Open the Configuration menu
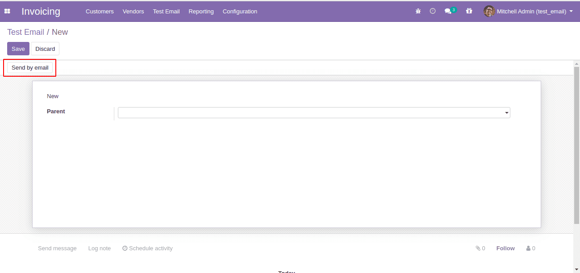This screenshot has width=580, height=273. (240, 12)
